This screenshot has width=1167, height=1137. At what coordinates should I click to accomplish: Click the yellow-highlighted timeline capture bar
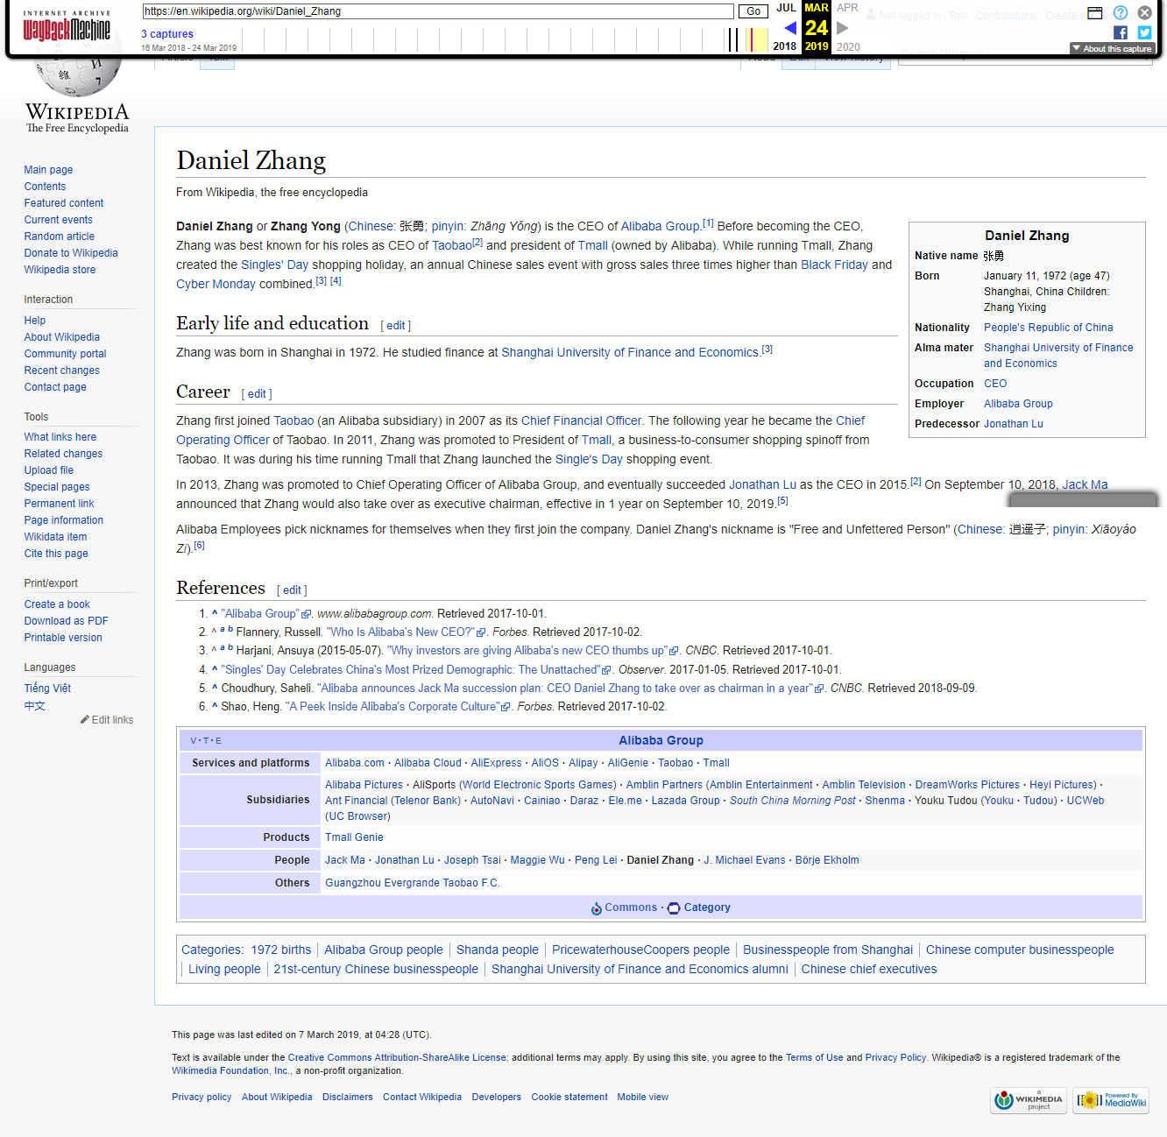tap(756, 39)
